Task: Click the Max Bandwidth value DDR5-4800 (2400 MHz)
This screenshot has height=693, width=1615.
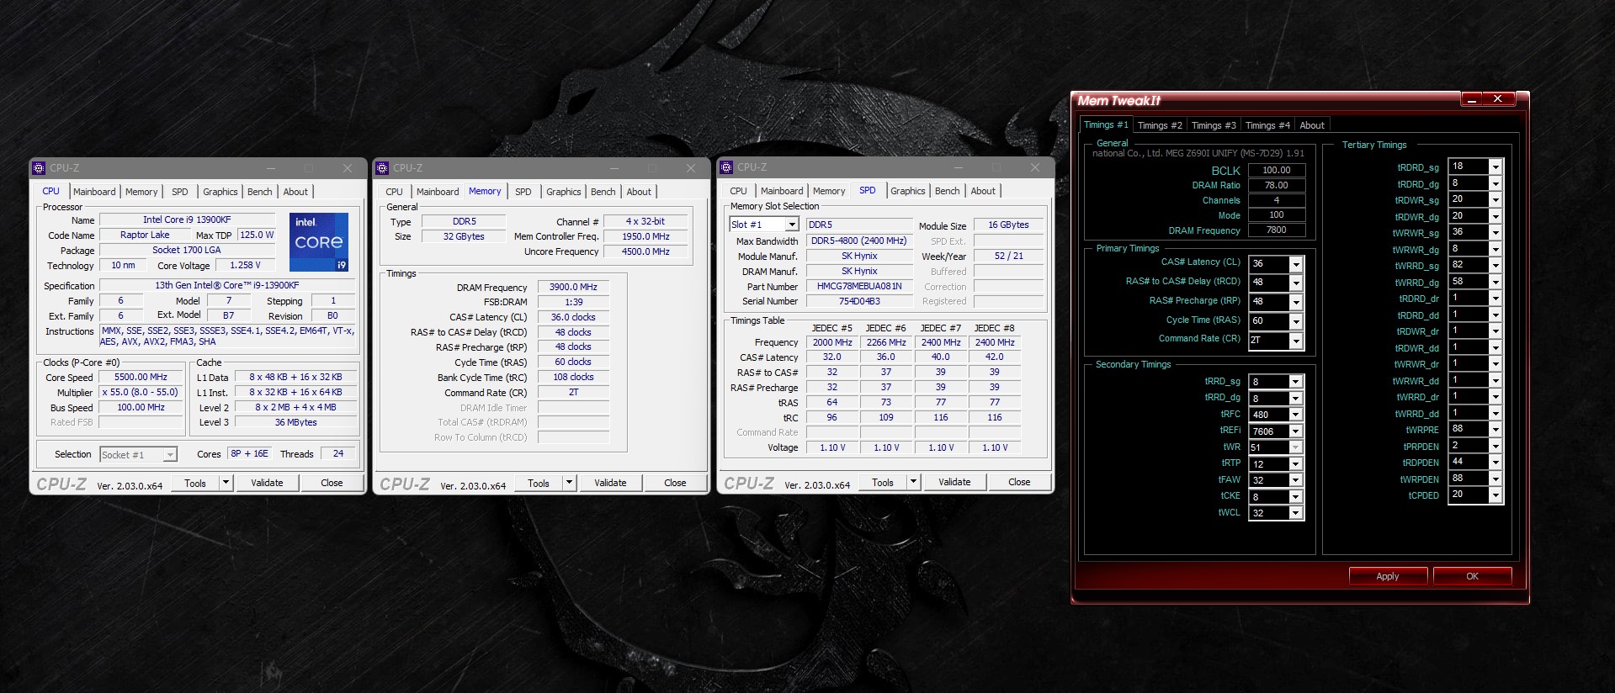Action: pyautogui.click(x=859, y=241)
